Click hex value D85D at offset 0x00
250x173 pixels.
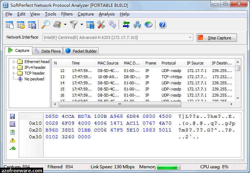click(52, 116)
